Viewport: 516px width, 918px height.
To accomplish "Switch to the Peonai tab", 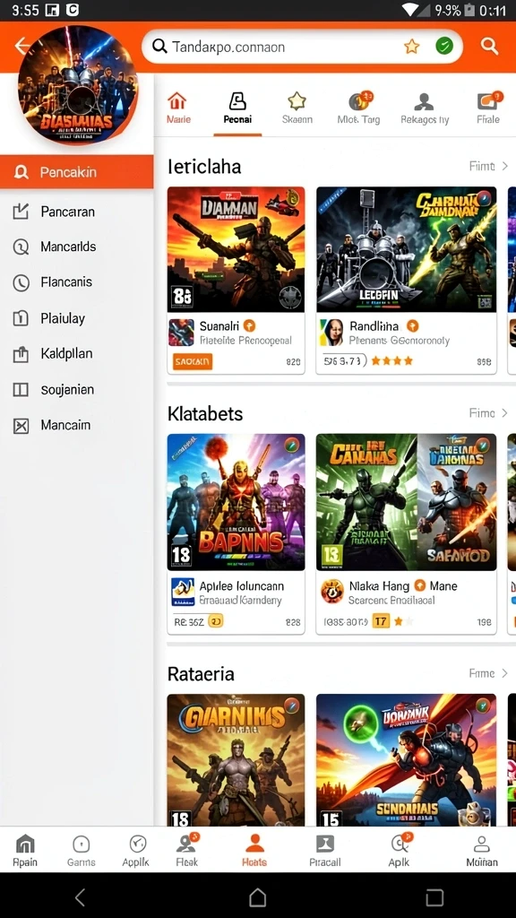I will click(x=237, y=108).
